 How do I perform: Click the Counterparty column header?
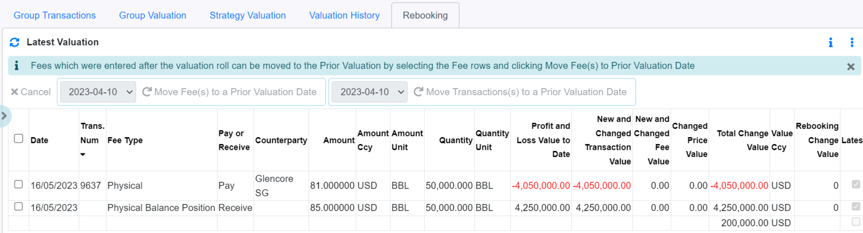[x=281, y=140]
